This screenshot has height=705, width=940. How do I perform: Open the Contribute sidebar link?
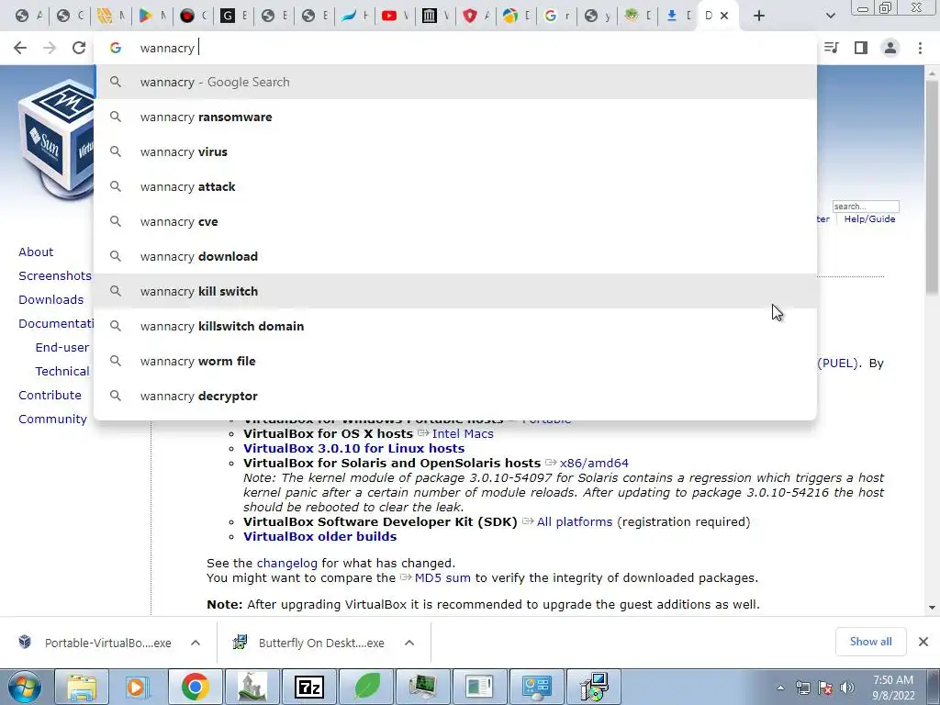pos(50,396)
